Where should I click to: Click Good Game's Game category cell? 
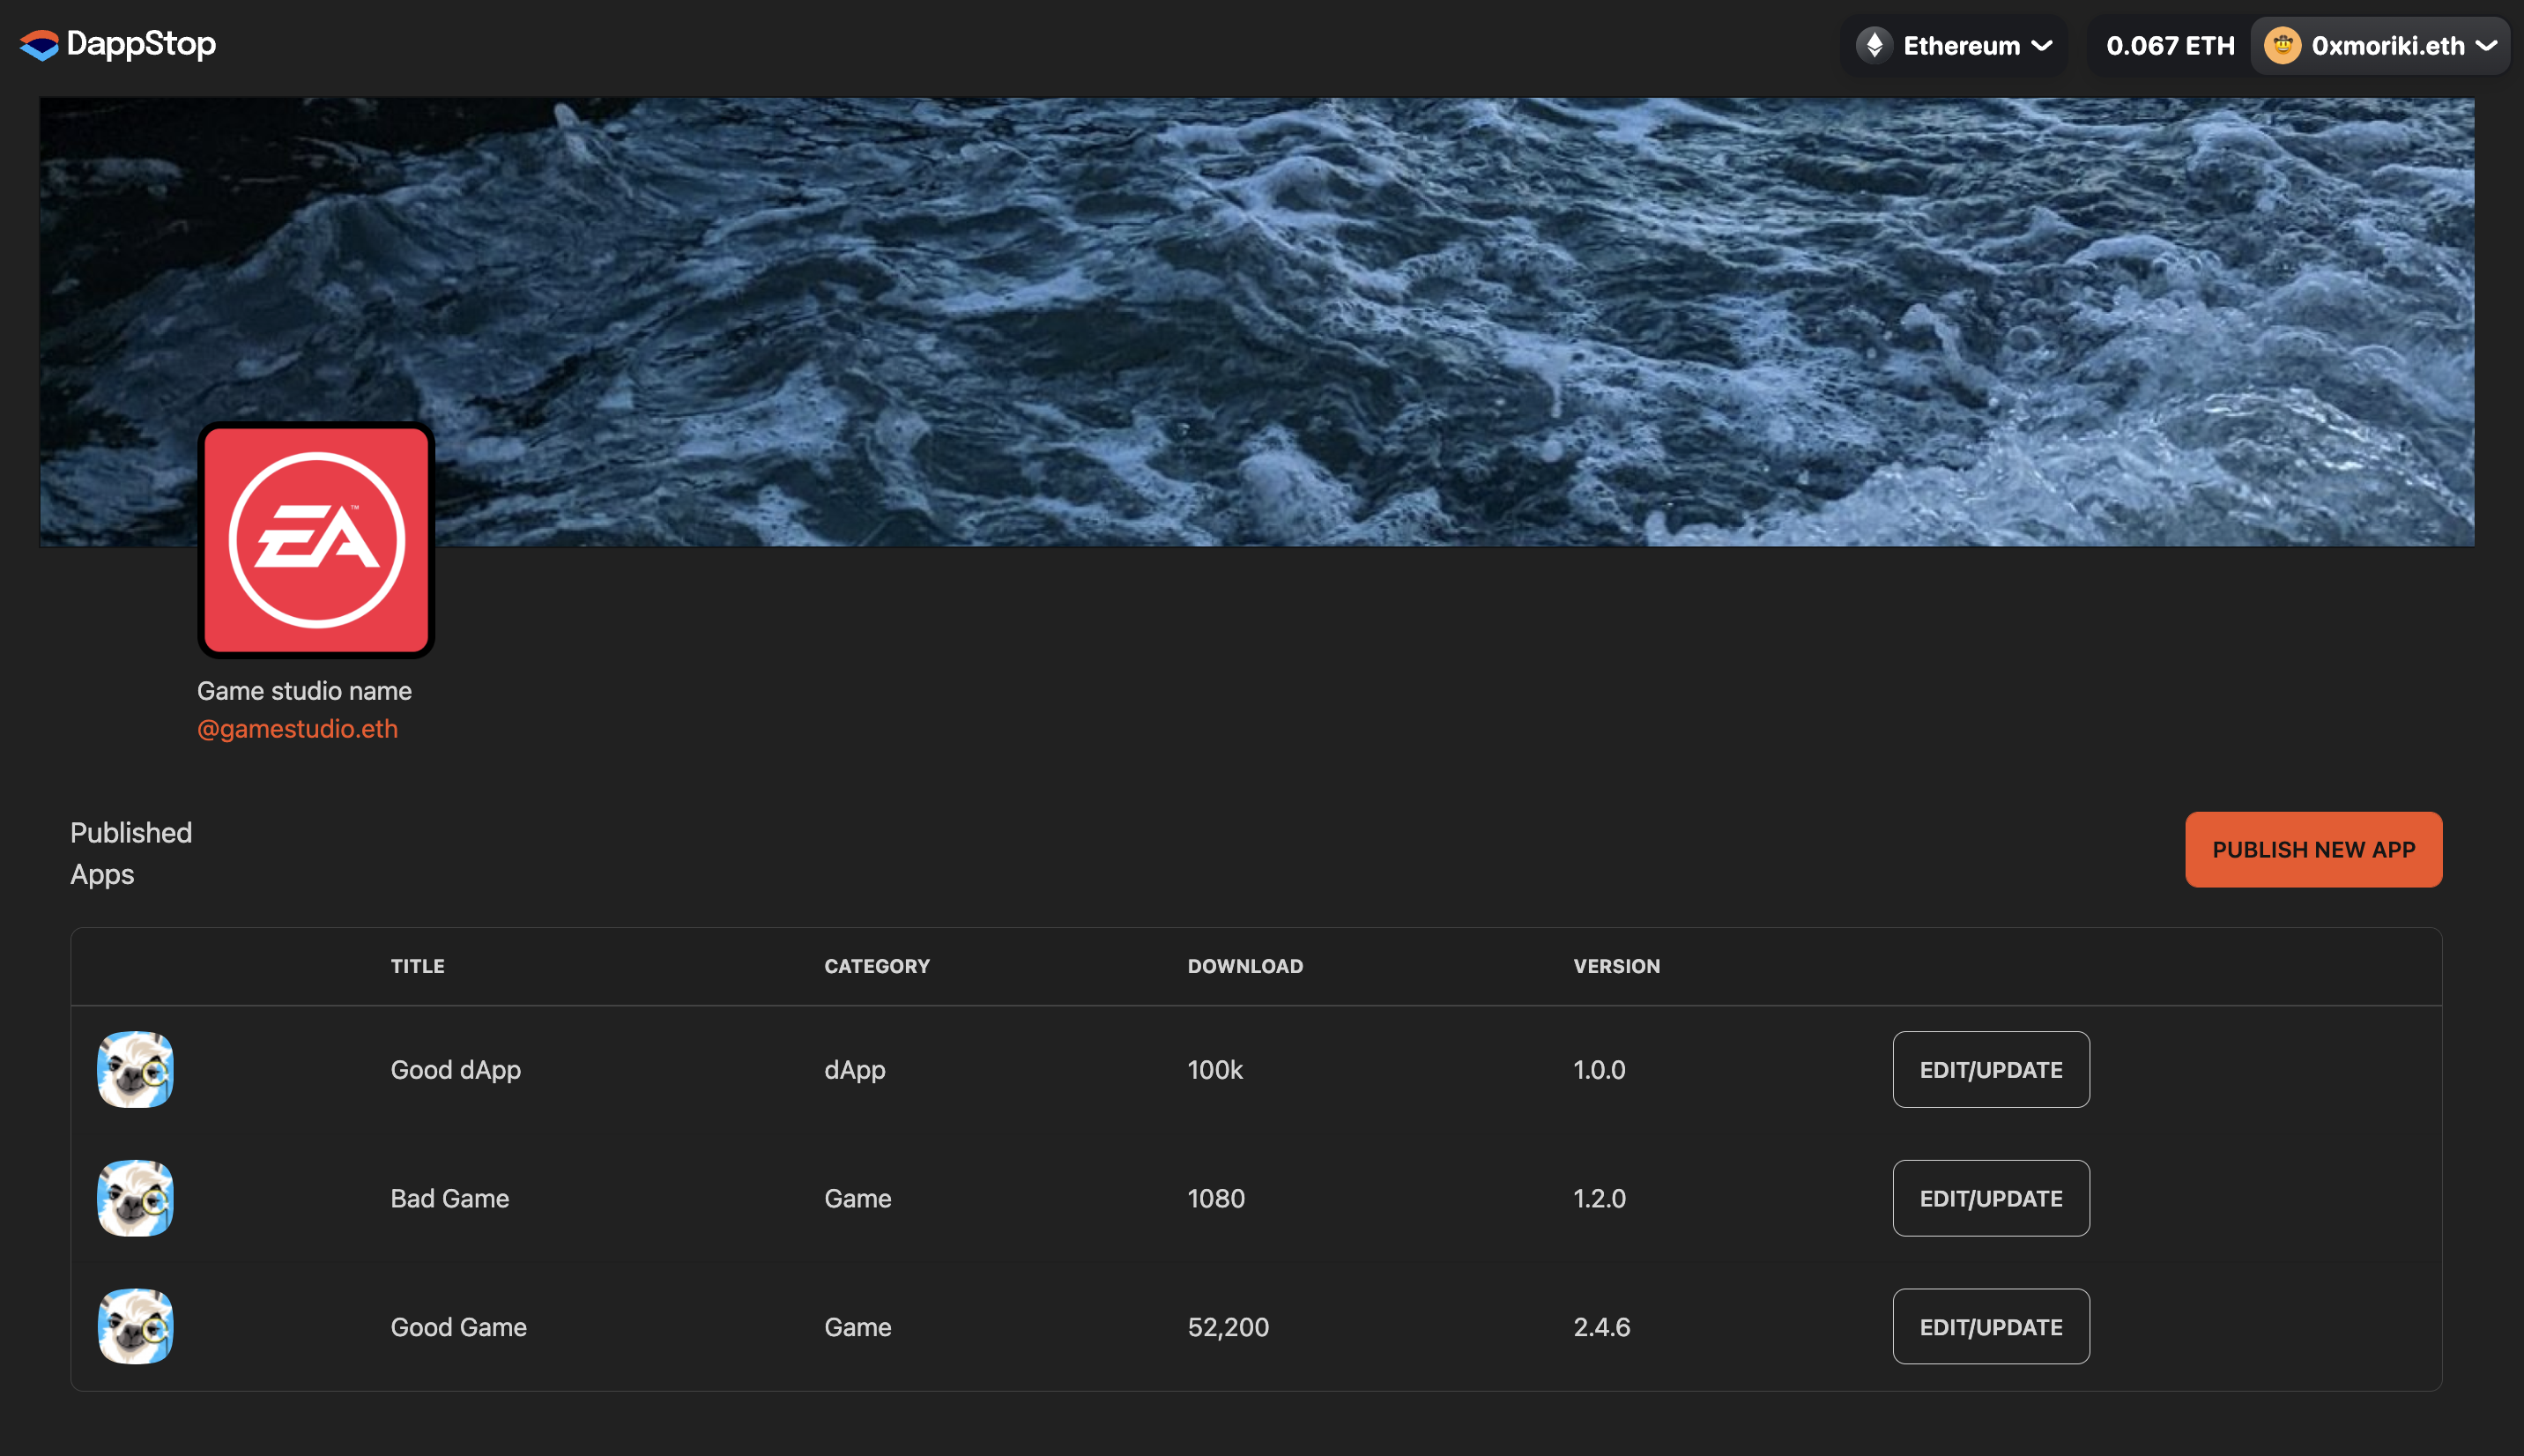coord(857,1327)
